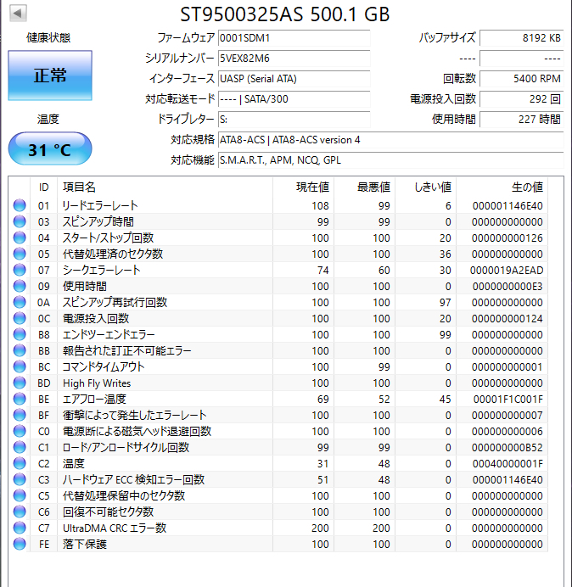Click status icon for C6 回復不可能セクタ数

click(20, 512)
